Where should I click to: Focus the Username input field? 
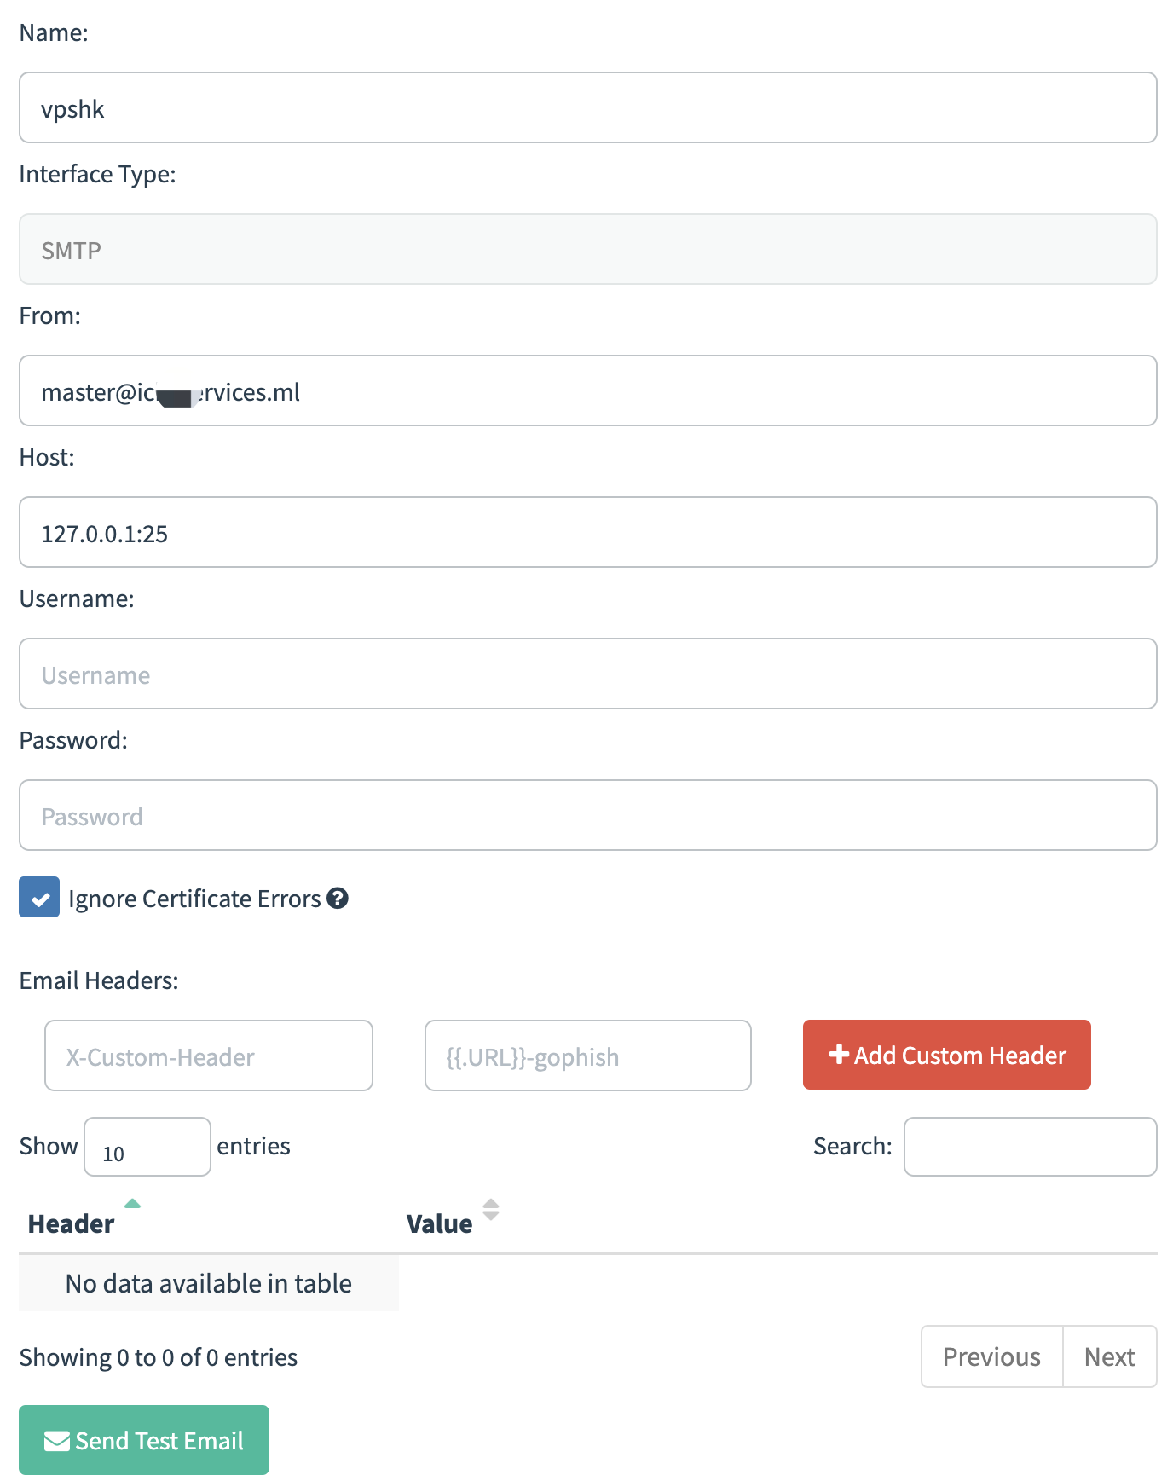pos(588,674)
